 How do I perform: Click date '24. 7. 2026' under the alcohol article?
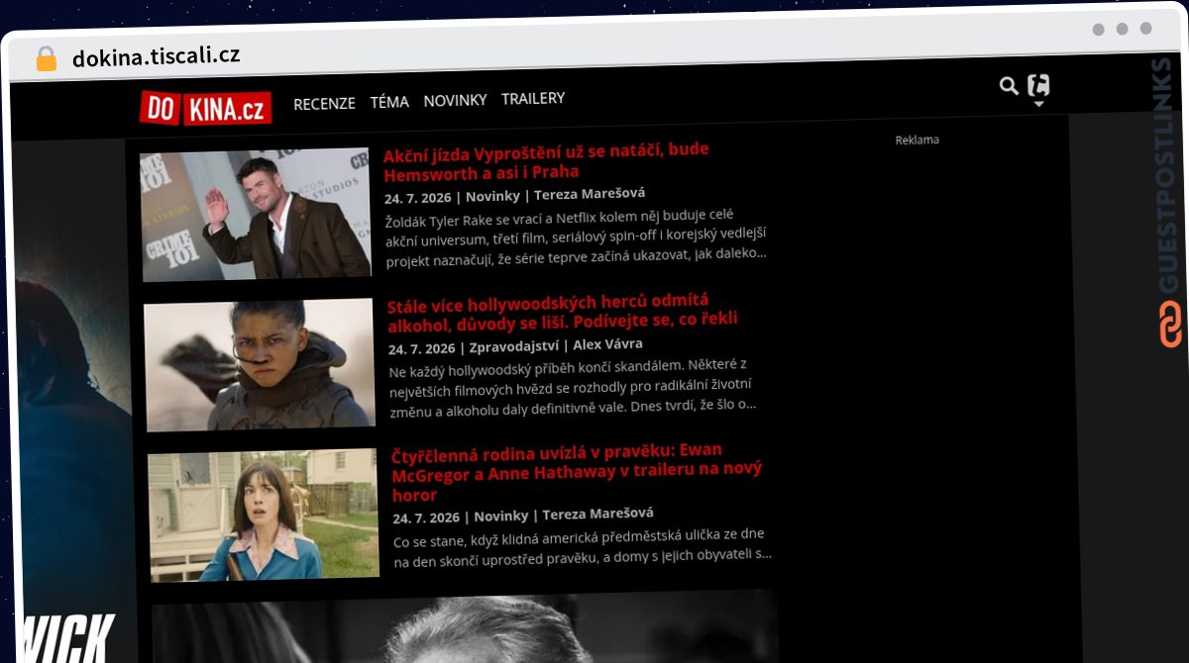422,348
